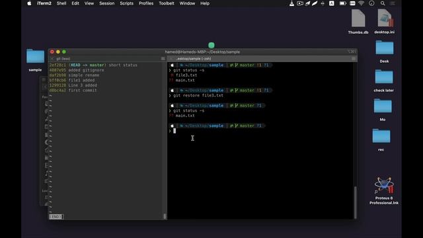Select the Mo folder icon
This screenshot has height=238, width=423.
383,106
